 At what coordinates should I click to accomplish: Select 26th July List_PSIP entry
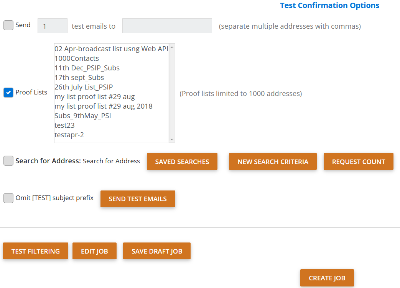click(112, 87)
